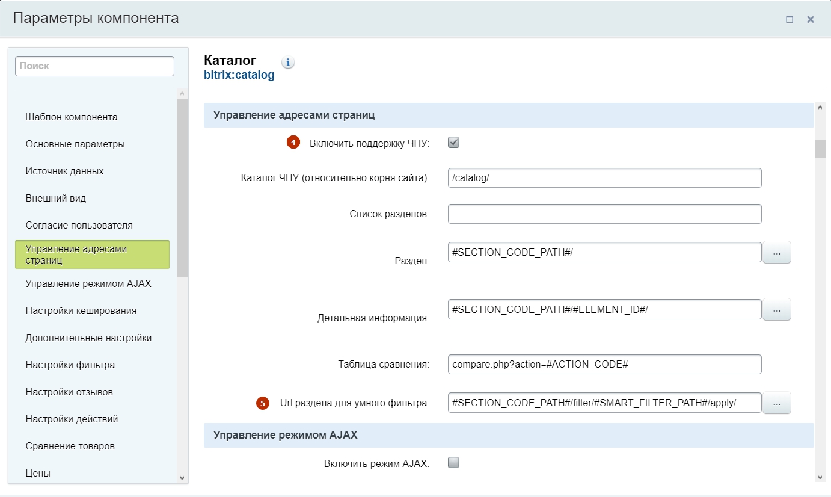Select Управление адресами страниц in sidebar

[92, 255]
